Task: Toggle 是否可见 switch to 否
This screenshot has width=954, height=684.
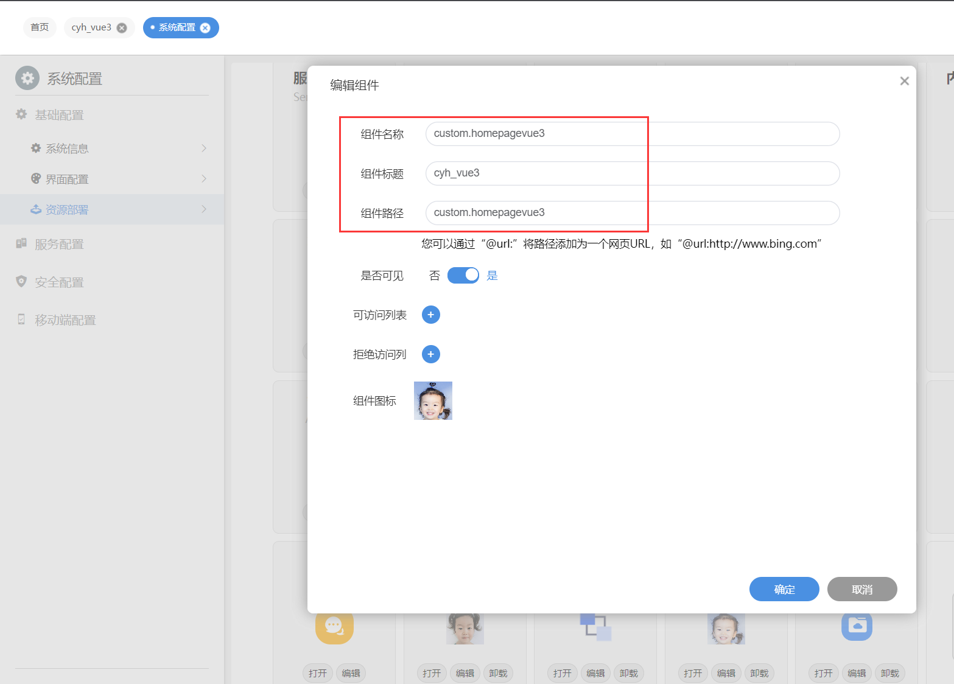Action: [x=463, y=275]
